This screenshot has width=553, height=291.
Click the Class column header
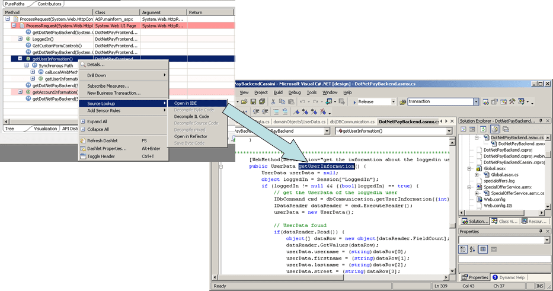coord(116,12)
